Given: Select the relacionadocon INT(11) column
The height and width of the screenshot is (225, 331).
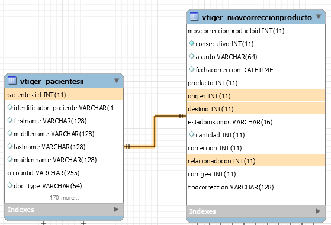Looking at the screenshot, I should click(256, 161).
